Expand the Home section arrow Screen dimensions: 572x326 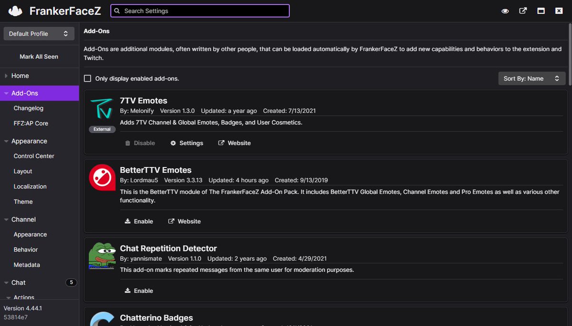tap(6, 76)
